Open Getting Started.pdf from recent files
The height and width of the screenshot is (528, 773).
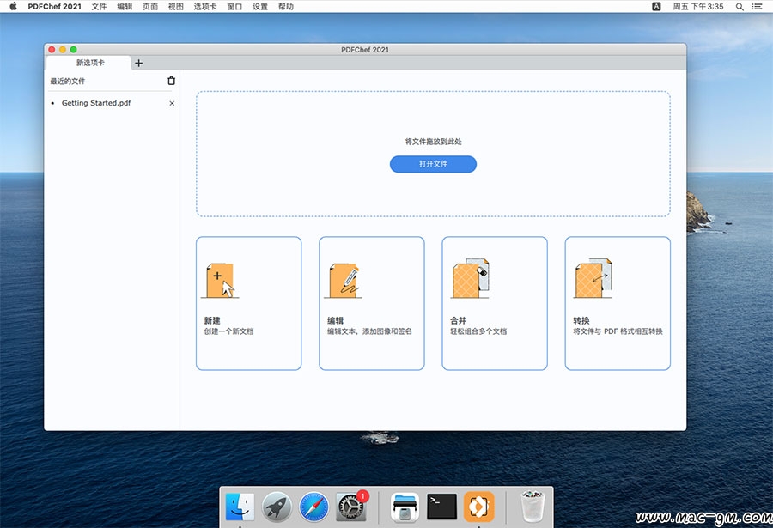[x=96, y=103]
